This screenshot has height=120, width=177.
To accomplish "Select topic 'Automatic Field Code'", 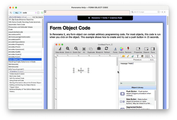I will pos(25,24).
